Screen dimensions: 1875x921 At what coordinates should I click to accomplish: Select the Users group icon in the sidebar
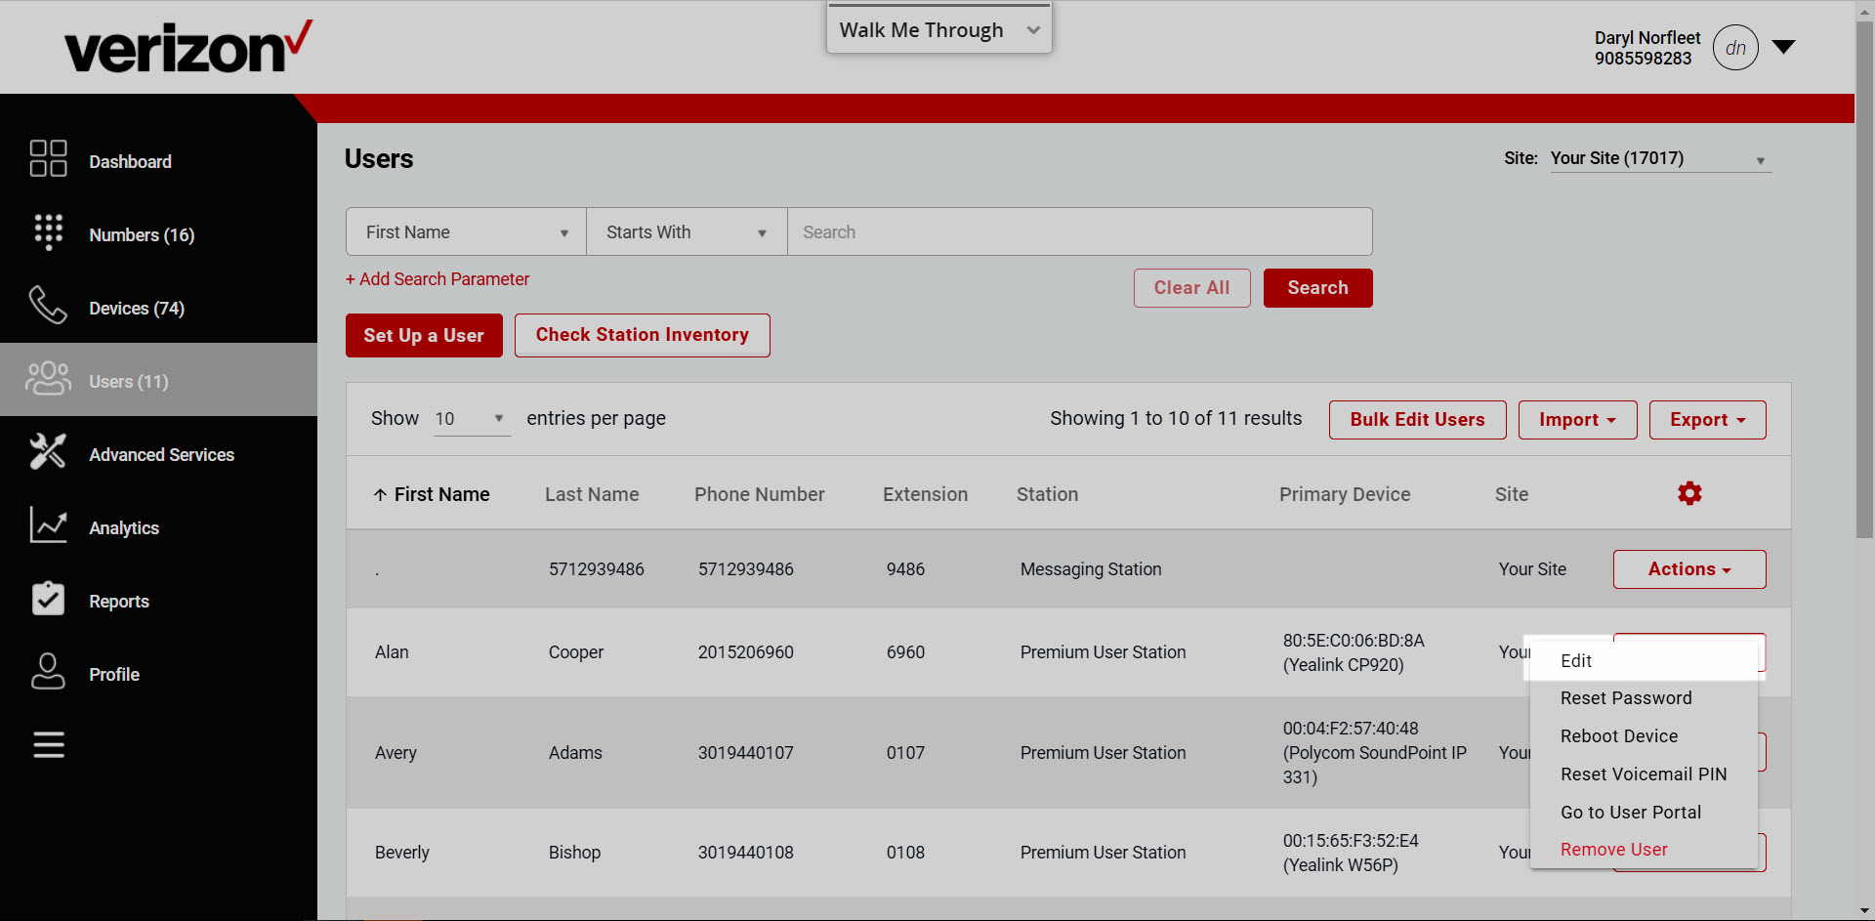pos(48,380)
